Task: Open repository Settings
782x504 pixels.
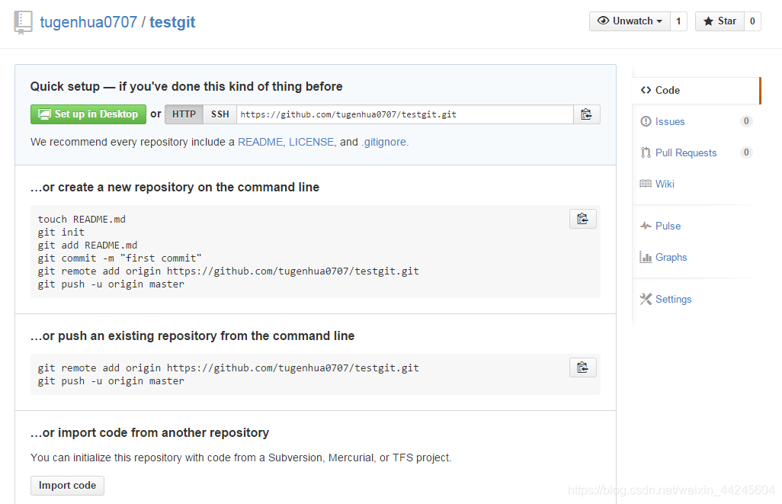Action: coord(673,299)
